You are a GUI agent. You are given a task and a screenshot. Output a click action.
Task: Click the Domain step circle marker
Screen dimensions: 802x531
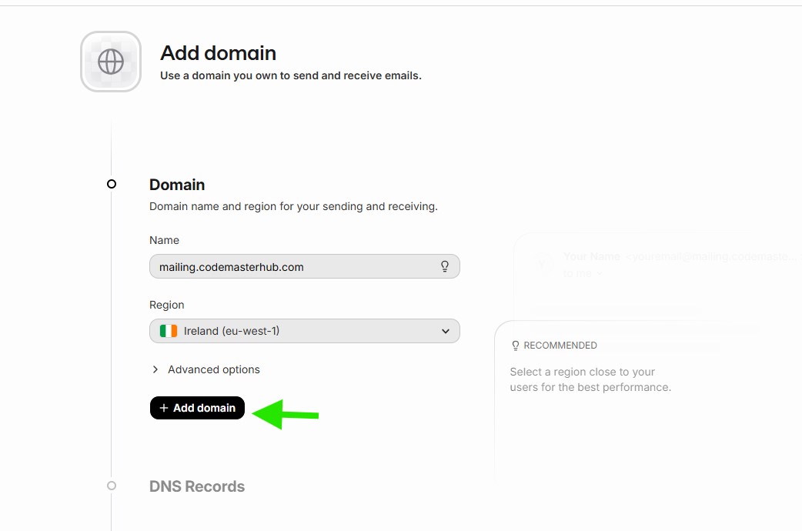coord(112,184)
